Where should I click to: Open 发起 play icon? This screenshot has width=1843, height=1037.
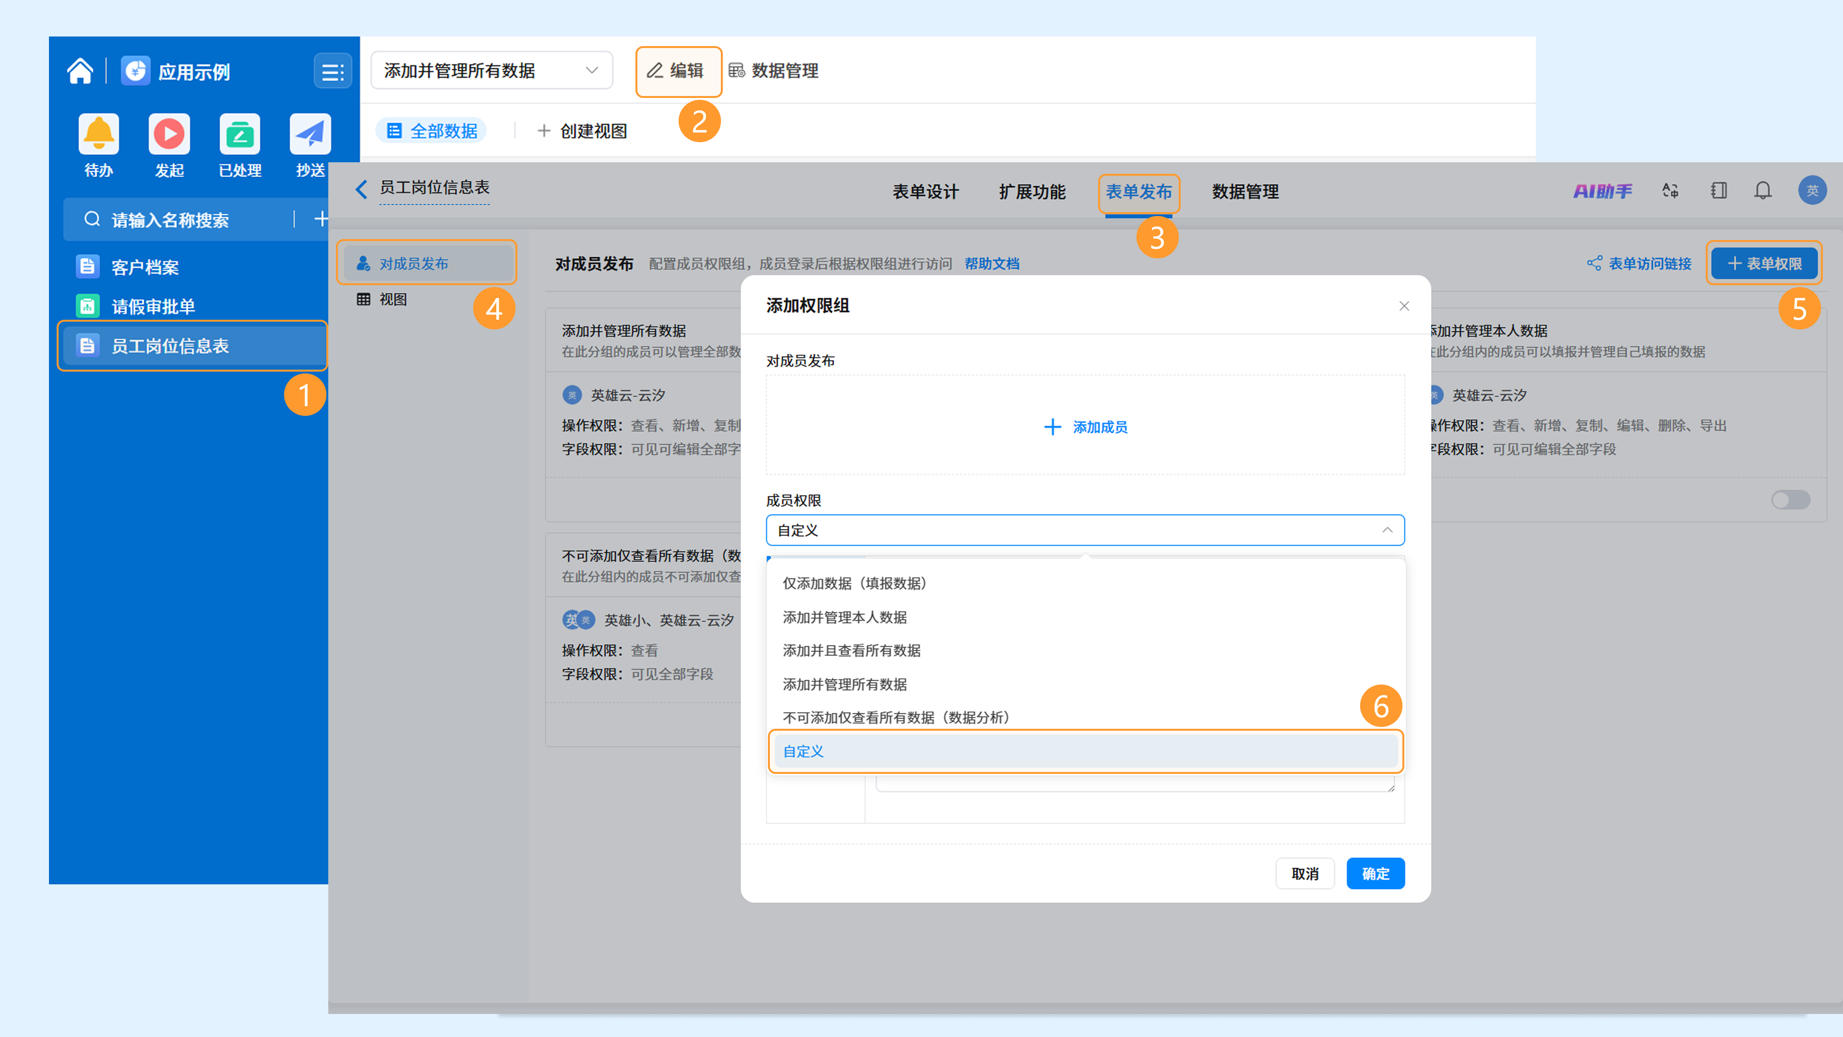coord(169,134)
